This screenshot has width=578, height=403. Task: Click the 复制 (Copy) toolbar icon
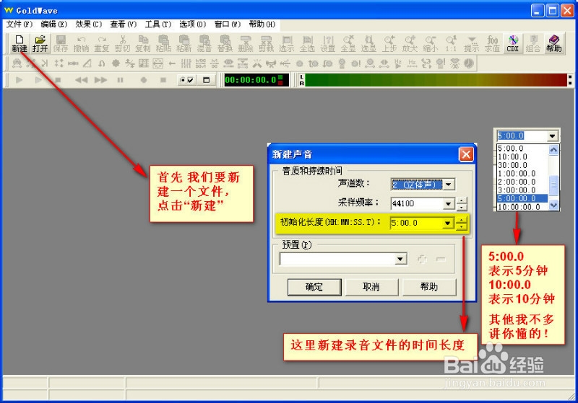point(143,43)
